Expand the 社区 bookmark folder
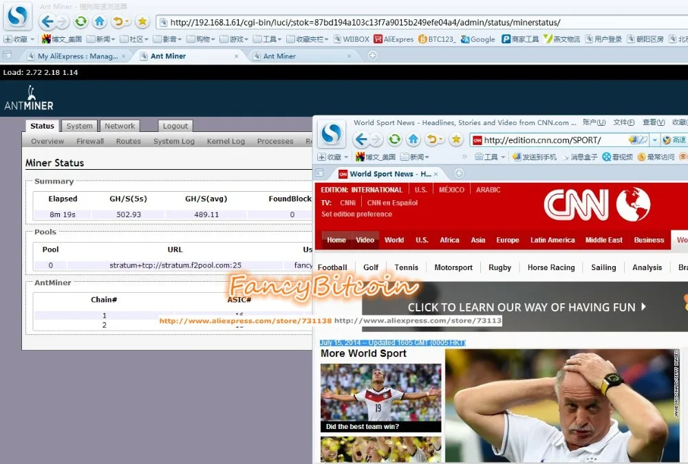688x464 pixels. [134, 39]
